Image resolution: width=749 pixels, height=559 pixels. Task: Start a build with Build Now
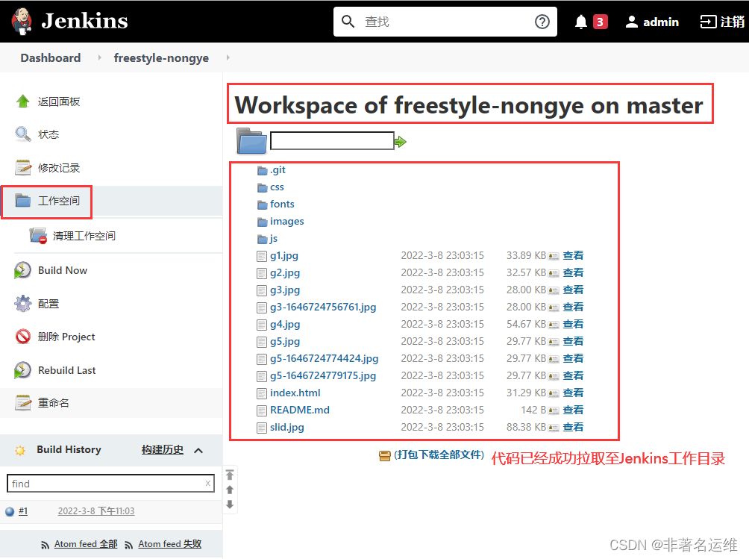[x=51, y=270]
